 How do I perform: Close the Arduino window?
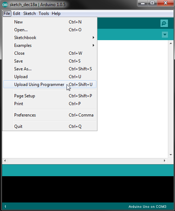point(165,3)
